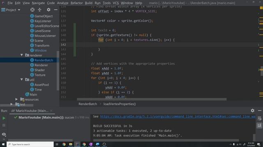Select Transform class in project tree

click(x=42, y=45)
